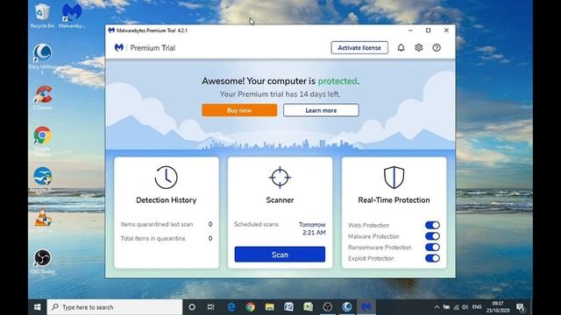The width and height of the screenshot is (561, 315).
Task: Click the orange Buy now button
Action: [x=239, y=110]
